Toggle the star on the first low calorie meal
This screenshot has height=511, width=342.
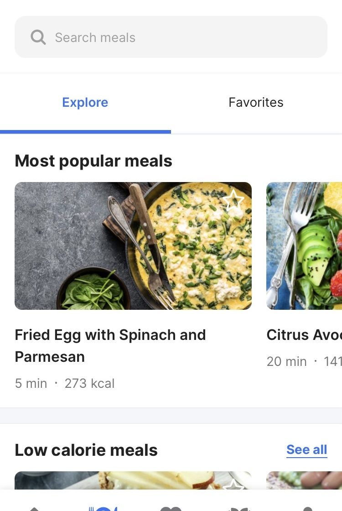[234, 485]
